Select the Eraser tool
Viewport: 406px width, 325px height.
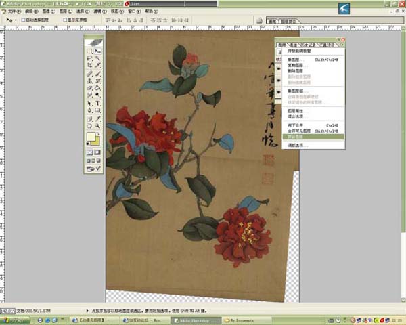click(90, 88)
